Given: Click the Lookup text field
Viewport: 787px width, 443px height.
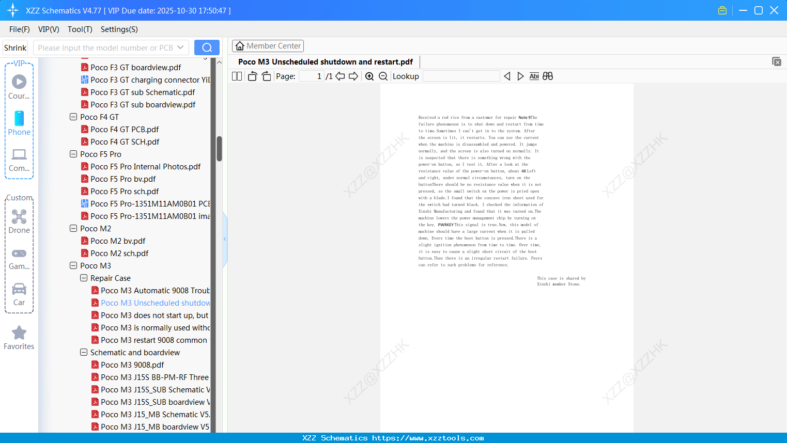Looking at the screenshot, I should pos(461,76).
